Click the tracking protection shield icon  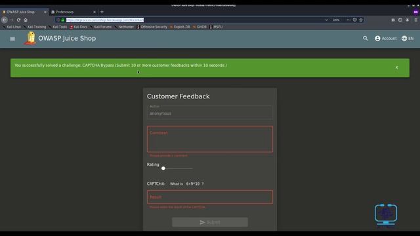pos(58,20)
